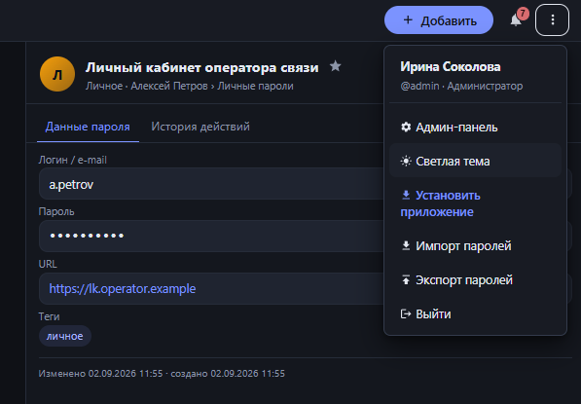Open the three-dot user menu button

[x=552, y=20]
